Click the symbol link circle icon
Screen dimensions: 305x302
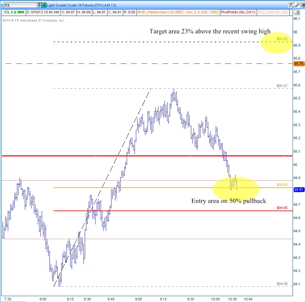[x=2, y=5]
